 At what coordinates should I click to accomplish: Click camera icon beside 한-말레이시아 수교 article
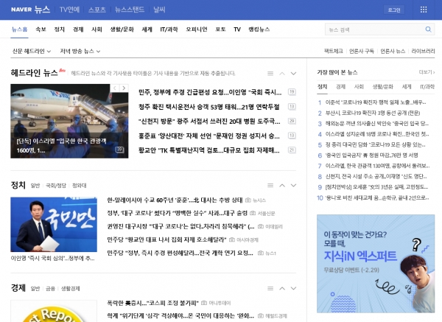(248, 200)
